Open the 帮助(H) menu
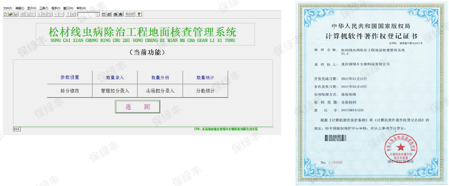The image size is (449, 186). (x=81, y=8)
